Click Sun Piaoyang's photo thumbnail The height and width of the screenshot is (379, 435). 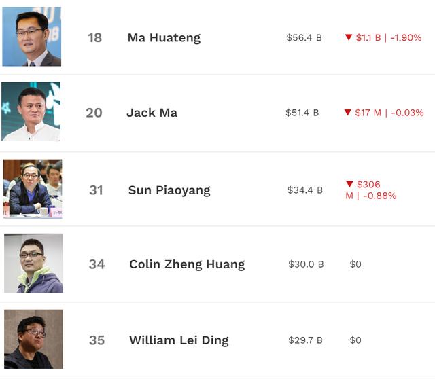(x=33, y=189)
